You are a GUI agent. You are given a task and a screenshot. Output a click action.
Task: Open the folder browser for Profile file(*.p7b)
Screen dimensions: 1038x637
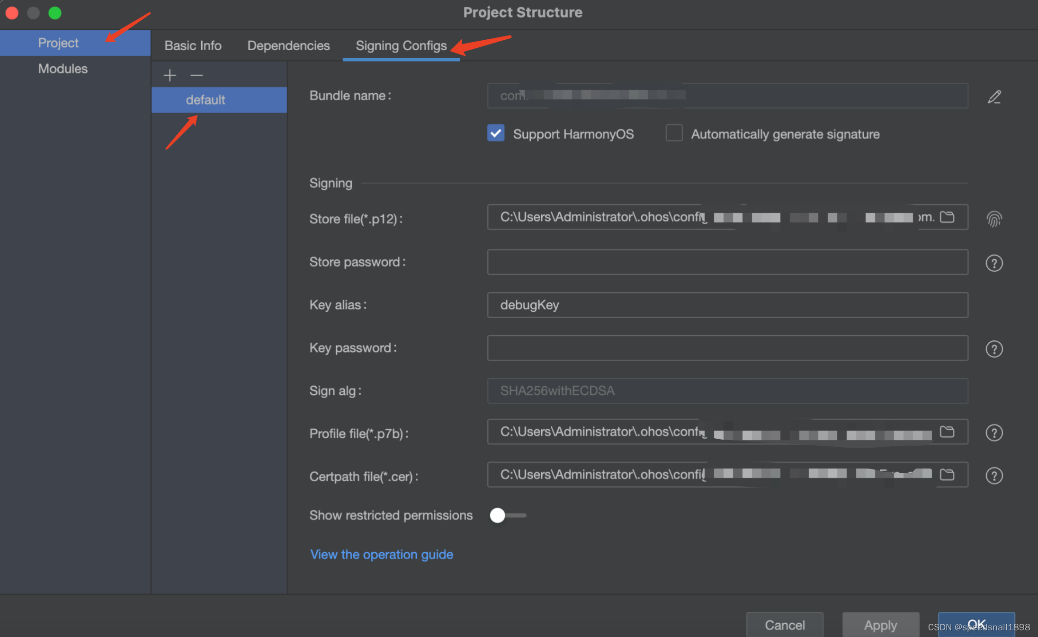tap(948, 432)
